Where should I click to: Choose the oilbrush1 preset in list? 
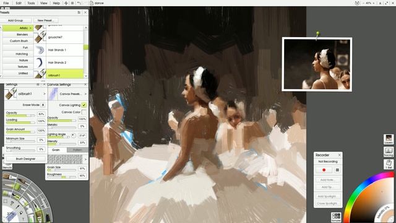click(59, 74)
